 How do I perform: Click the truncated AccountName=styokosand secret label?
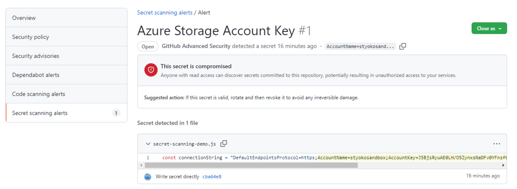click(x=360, y=46)
